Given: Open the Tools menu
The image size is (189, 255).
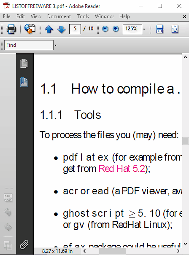Looking at the screenshot, I should pyautogui.click(x=83, y=16).
